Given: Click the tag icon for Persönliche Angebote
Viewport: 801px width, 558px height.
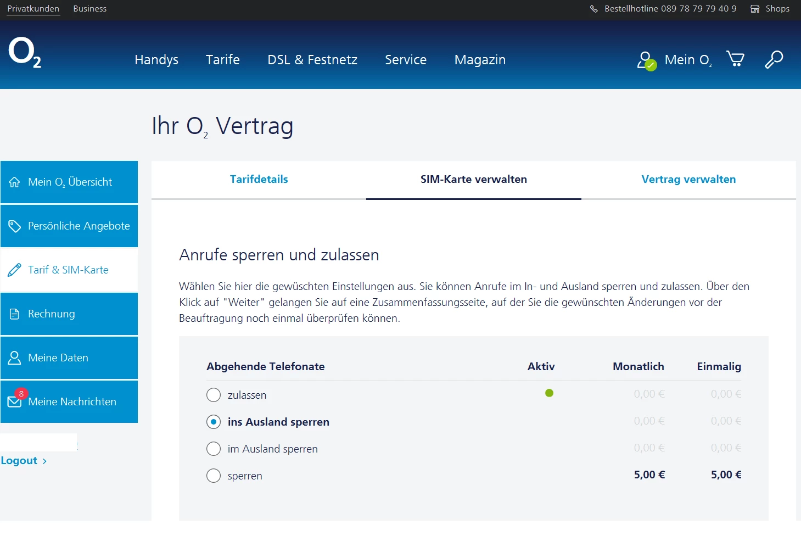Looking at the screenshot, I should 14,226.
